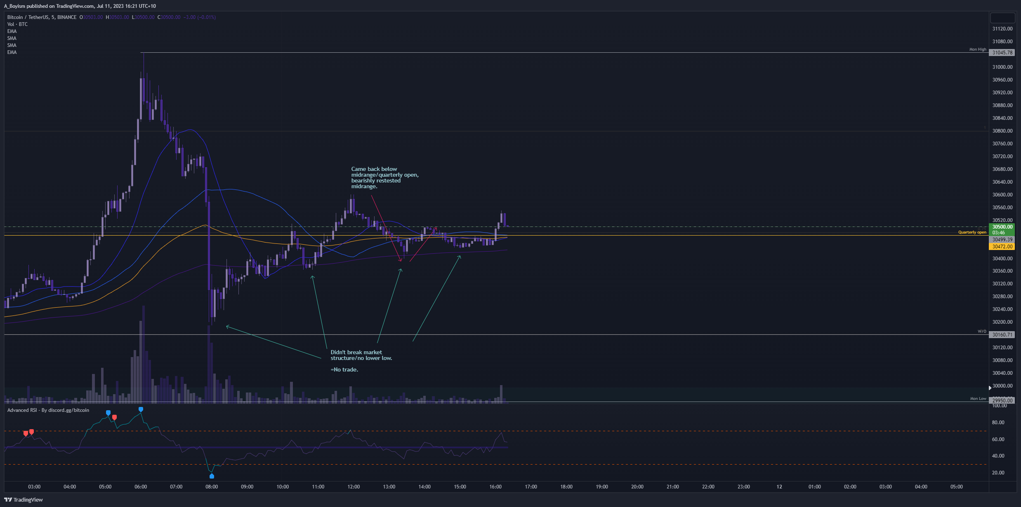
Task: Click the blue RSI marker at the 06:00 peak
Action: [x=141, y=409]
